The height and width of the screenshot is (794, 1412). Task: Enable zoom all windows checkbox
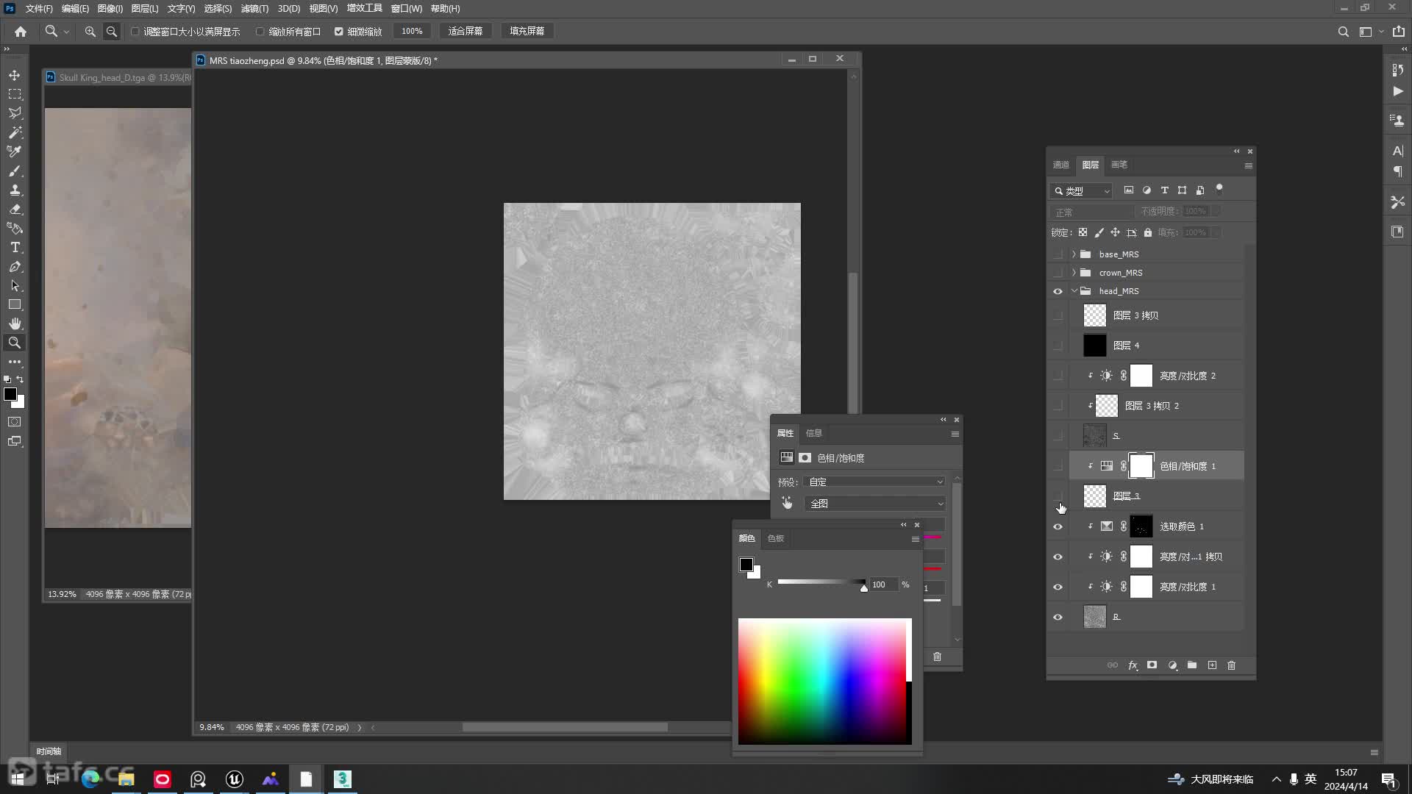[260, 32]
